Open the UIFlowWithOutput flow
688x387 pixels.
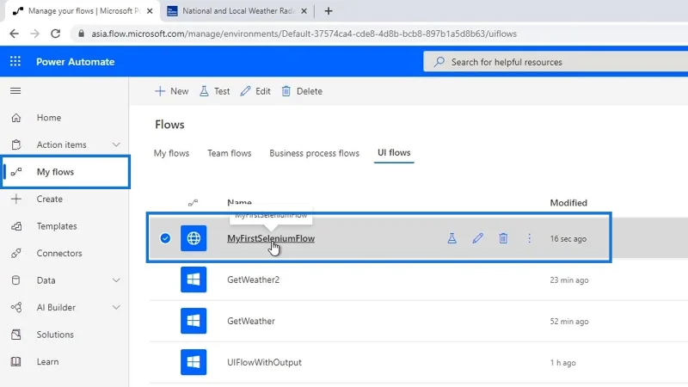click(x=264, y=362)
